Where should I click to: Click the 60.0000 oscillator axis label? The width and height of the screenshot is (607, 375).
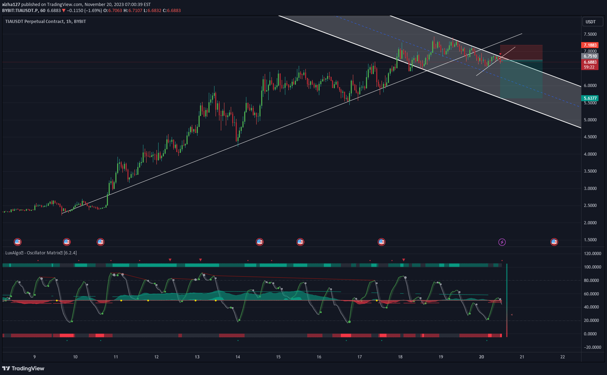[591, 294]
